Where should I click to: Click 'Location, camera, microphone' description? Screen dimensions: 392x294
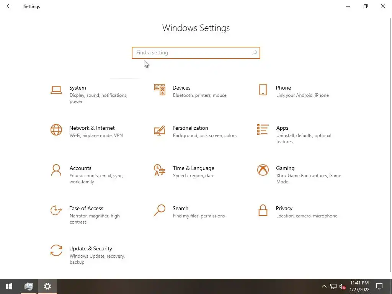tap(307, 216)
